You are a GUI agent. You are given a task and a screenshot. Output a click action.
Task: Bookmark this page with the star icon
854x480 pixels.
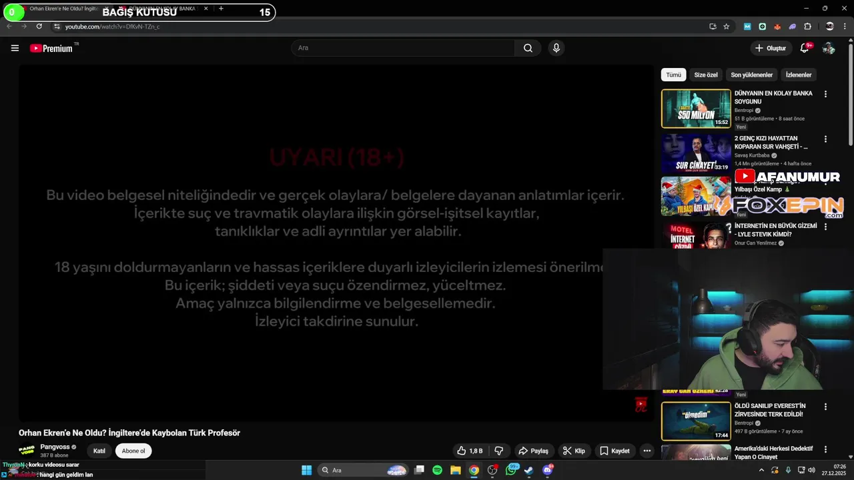coord(727,27)
